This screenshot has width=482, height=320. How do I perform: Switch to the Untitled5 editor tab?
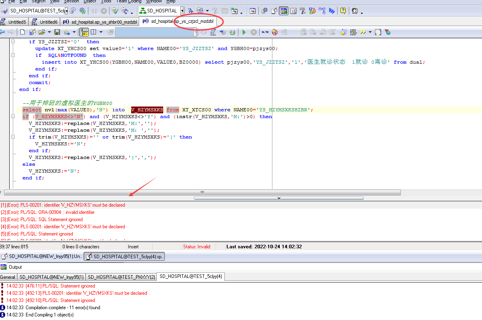point(14,22)
